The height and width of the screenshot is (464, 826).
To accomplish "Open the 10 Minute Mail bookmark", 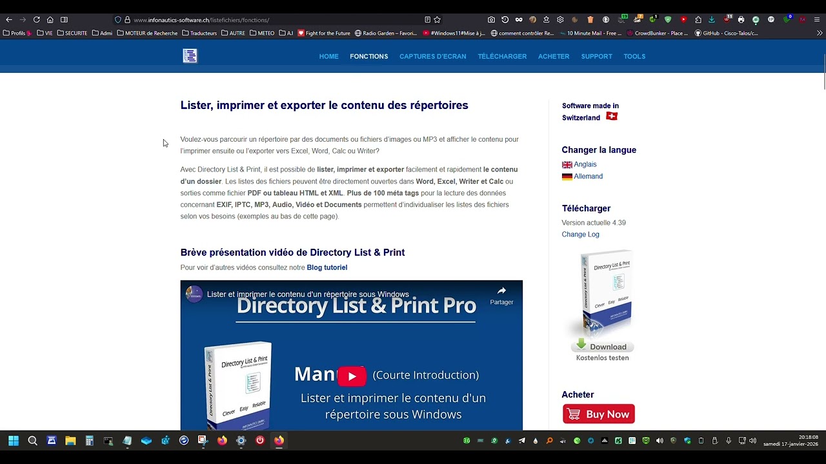I will coord(590,33).
